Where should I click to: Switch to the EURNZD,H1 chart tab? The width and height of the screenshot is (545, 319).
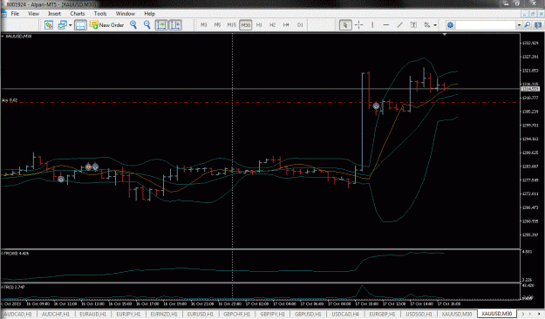[164, 314]
